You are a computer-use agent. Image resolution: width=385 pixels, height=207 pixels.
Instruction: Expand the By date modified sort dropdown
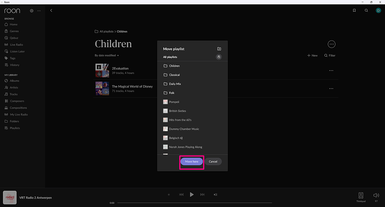pyautogui.click(x=107, y=56)
